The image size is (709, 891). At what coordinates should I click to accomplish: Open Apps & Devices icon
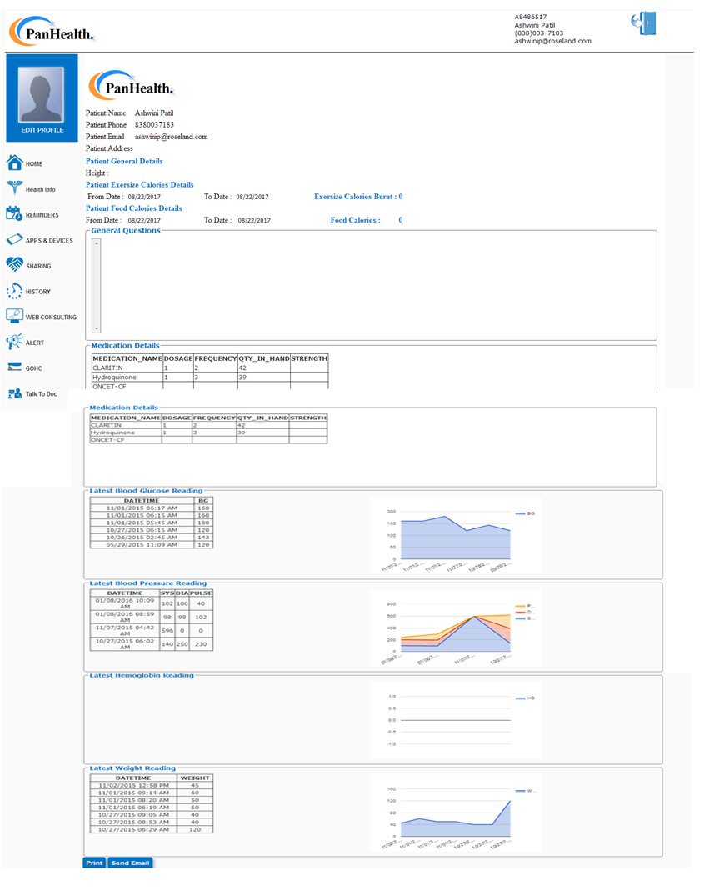coord(14,240)
